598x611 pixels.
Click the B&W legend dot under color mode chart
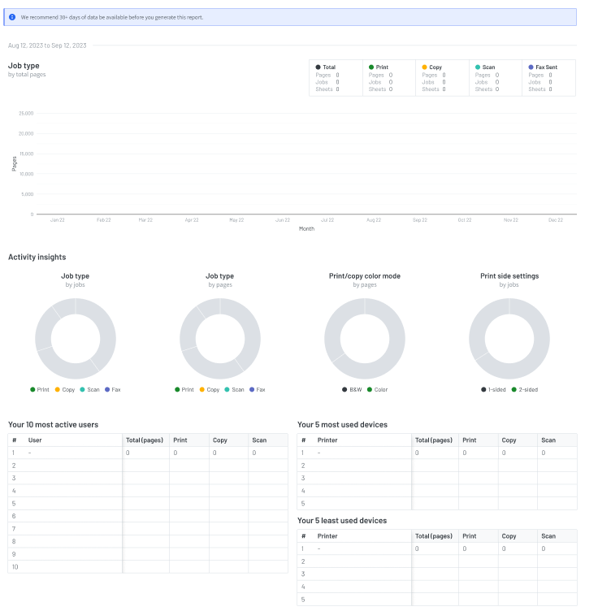point(344,390)
